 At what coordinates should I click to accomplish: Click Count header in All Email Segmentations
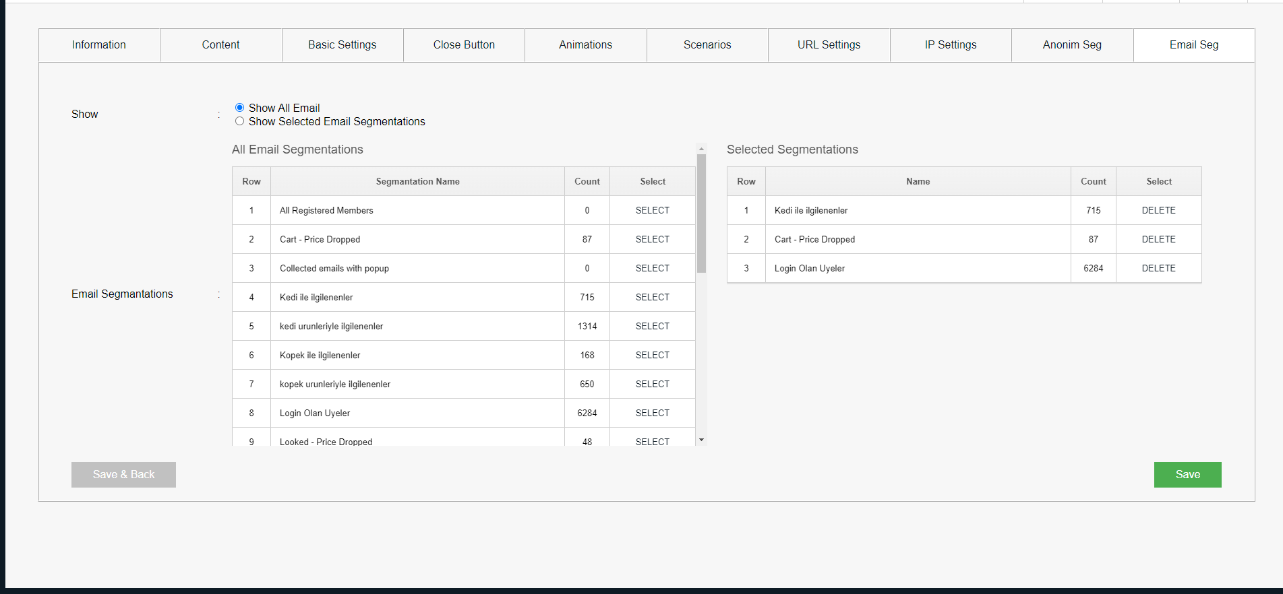point(587,181)
